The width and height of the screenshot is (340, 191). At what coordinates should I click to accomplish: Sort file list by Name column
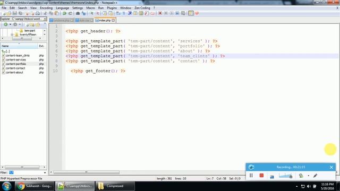click(19, 46)
